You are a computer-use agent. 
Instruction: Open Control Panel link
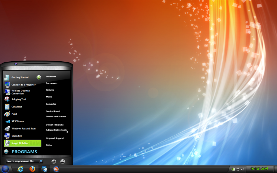point(53,111)
